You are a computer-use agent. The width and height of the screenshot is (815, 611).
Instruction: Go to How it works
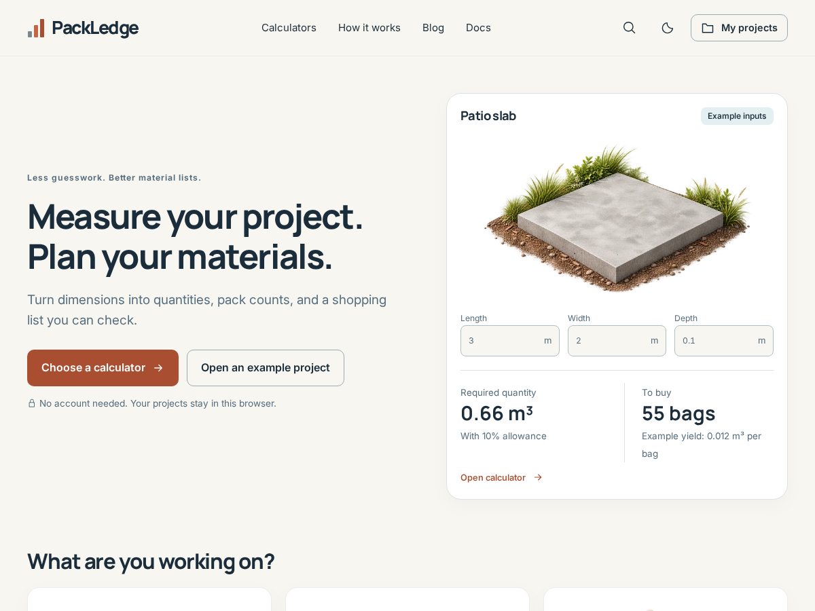pyautogui.click(x=369, y=28)
